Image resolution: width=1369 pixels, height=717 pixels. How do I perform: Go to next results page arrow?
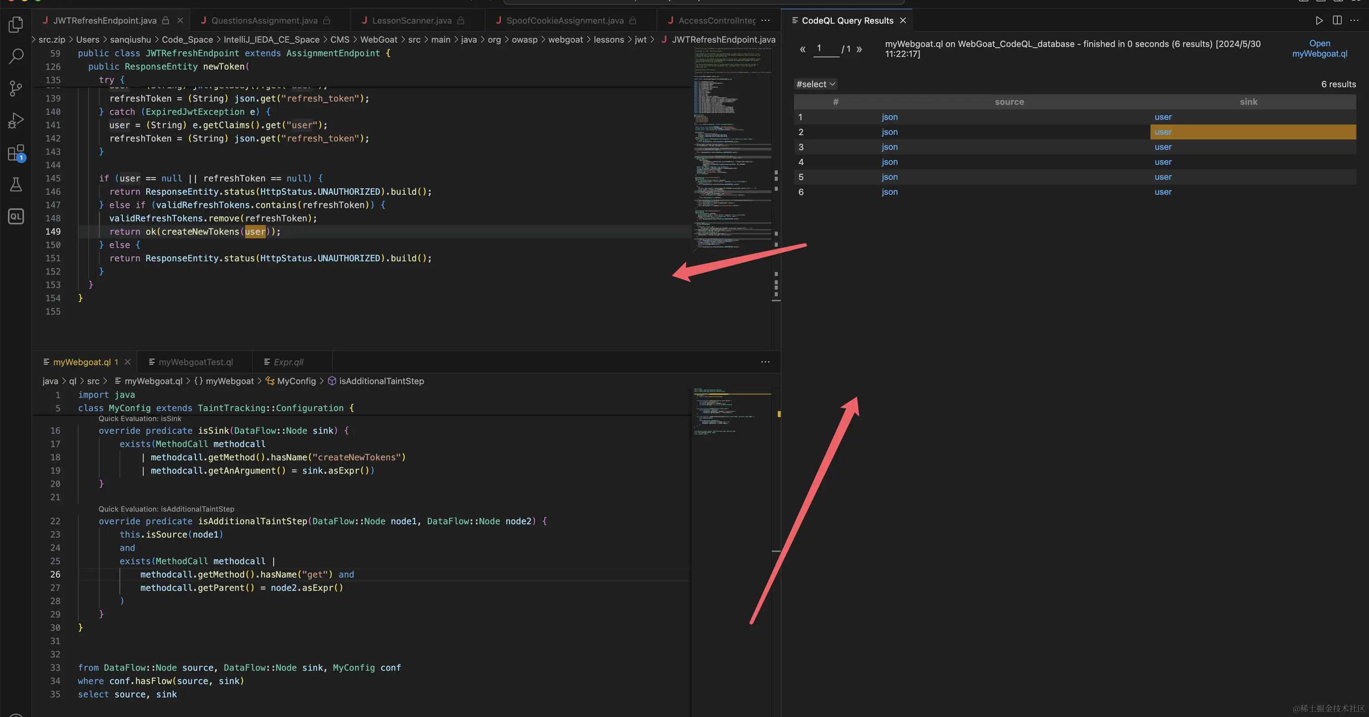[859, 49]
